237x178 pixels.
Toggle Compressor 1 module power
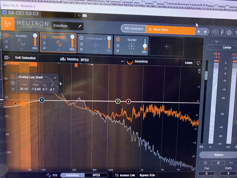(x=81, y=38)
